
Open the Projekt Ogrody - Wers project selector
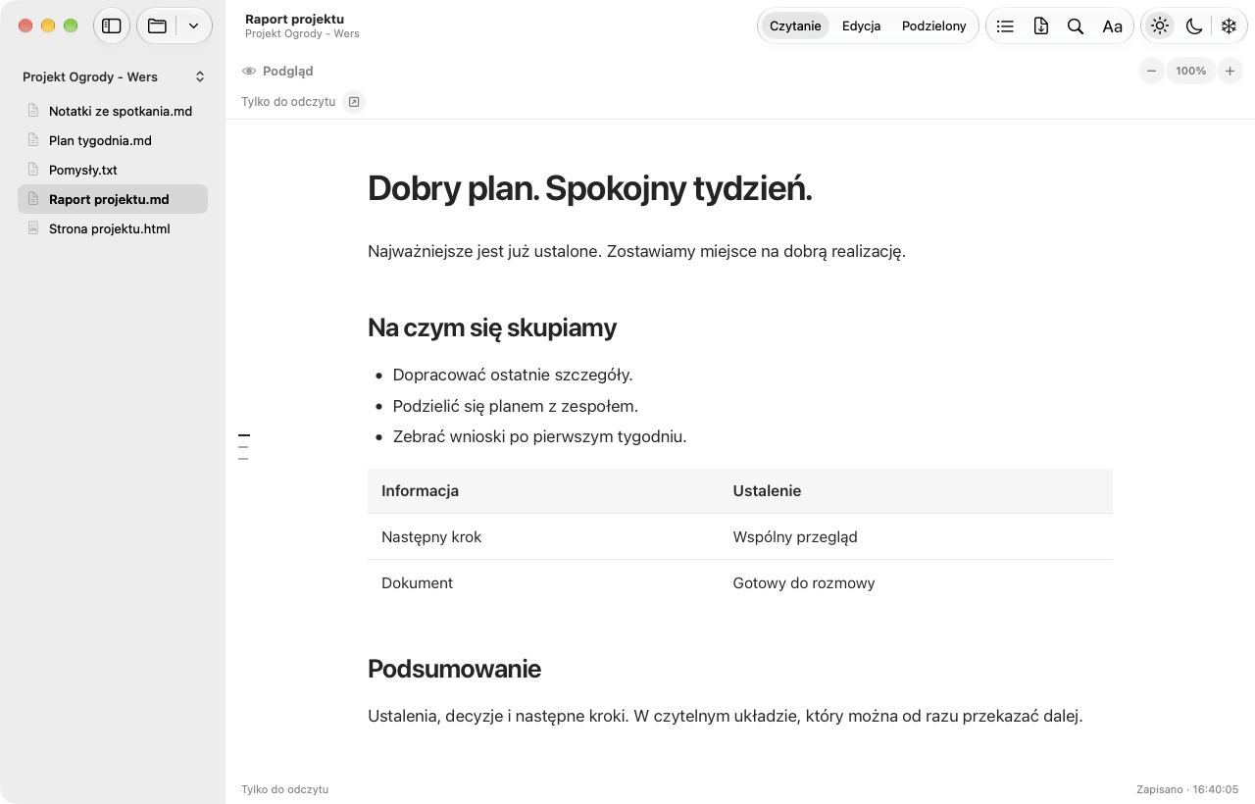[114, 76]
